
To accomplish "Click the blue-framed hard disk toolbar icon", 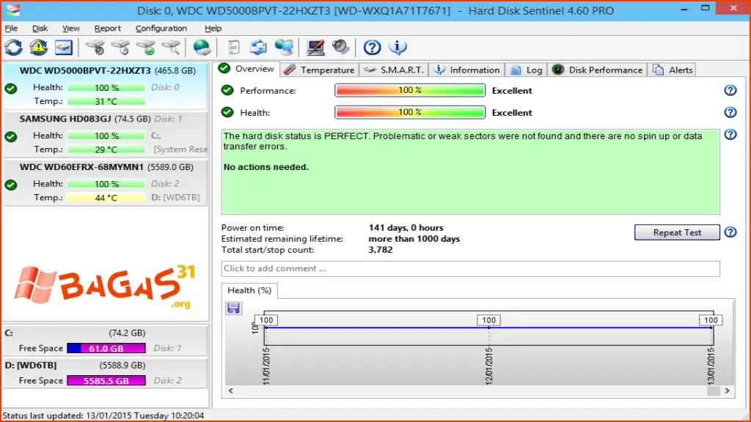I will click(63, 48).
